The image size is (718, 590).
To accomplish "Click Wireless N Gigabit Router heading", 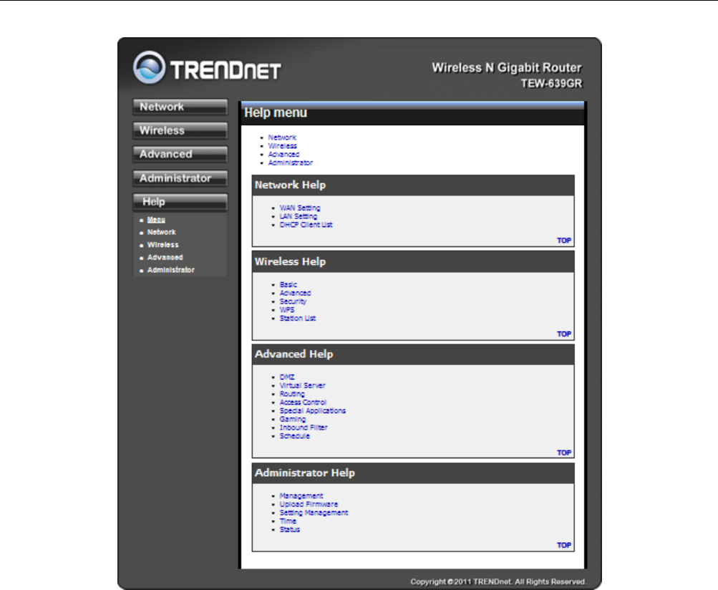I will [x=507, y=68].
